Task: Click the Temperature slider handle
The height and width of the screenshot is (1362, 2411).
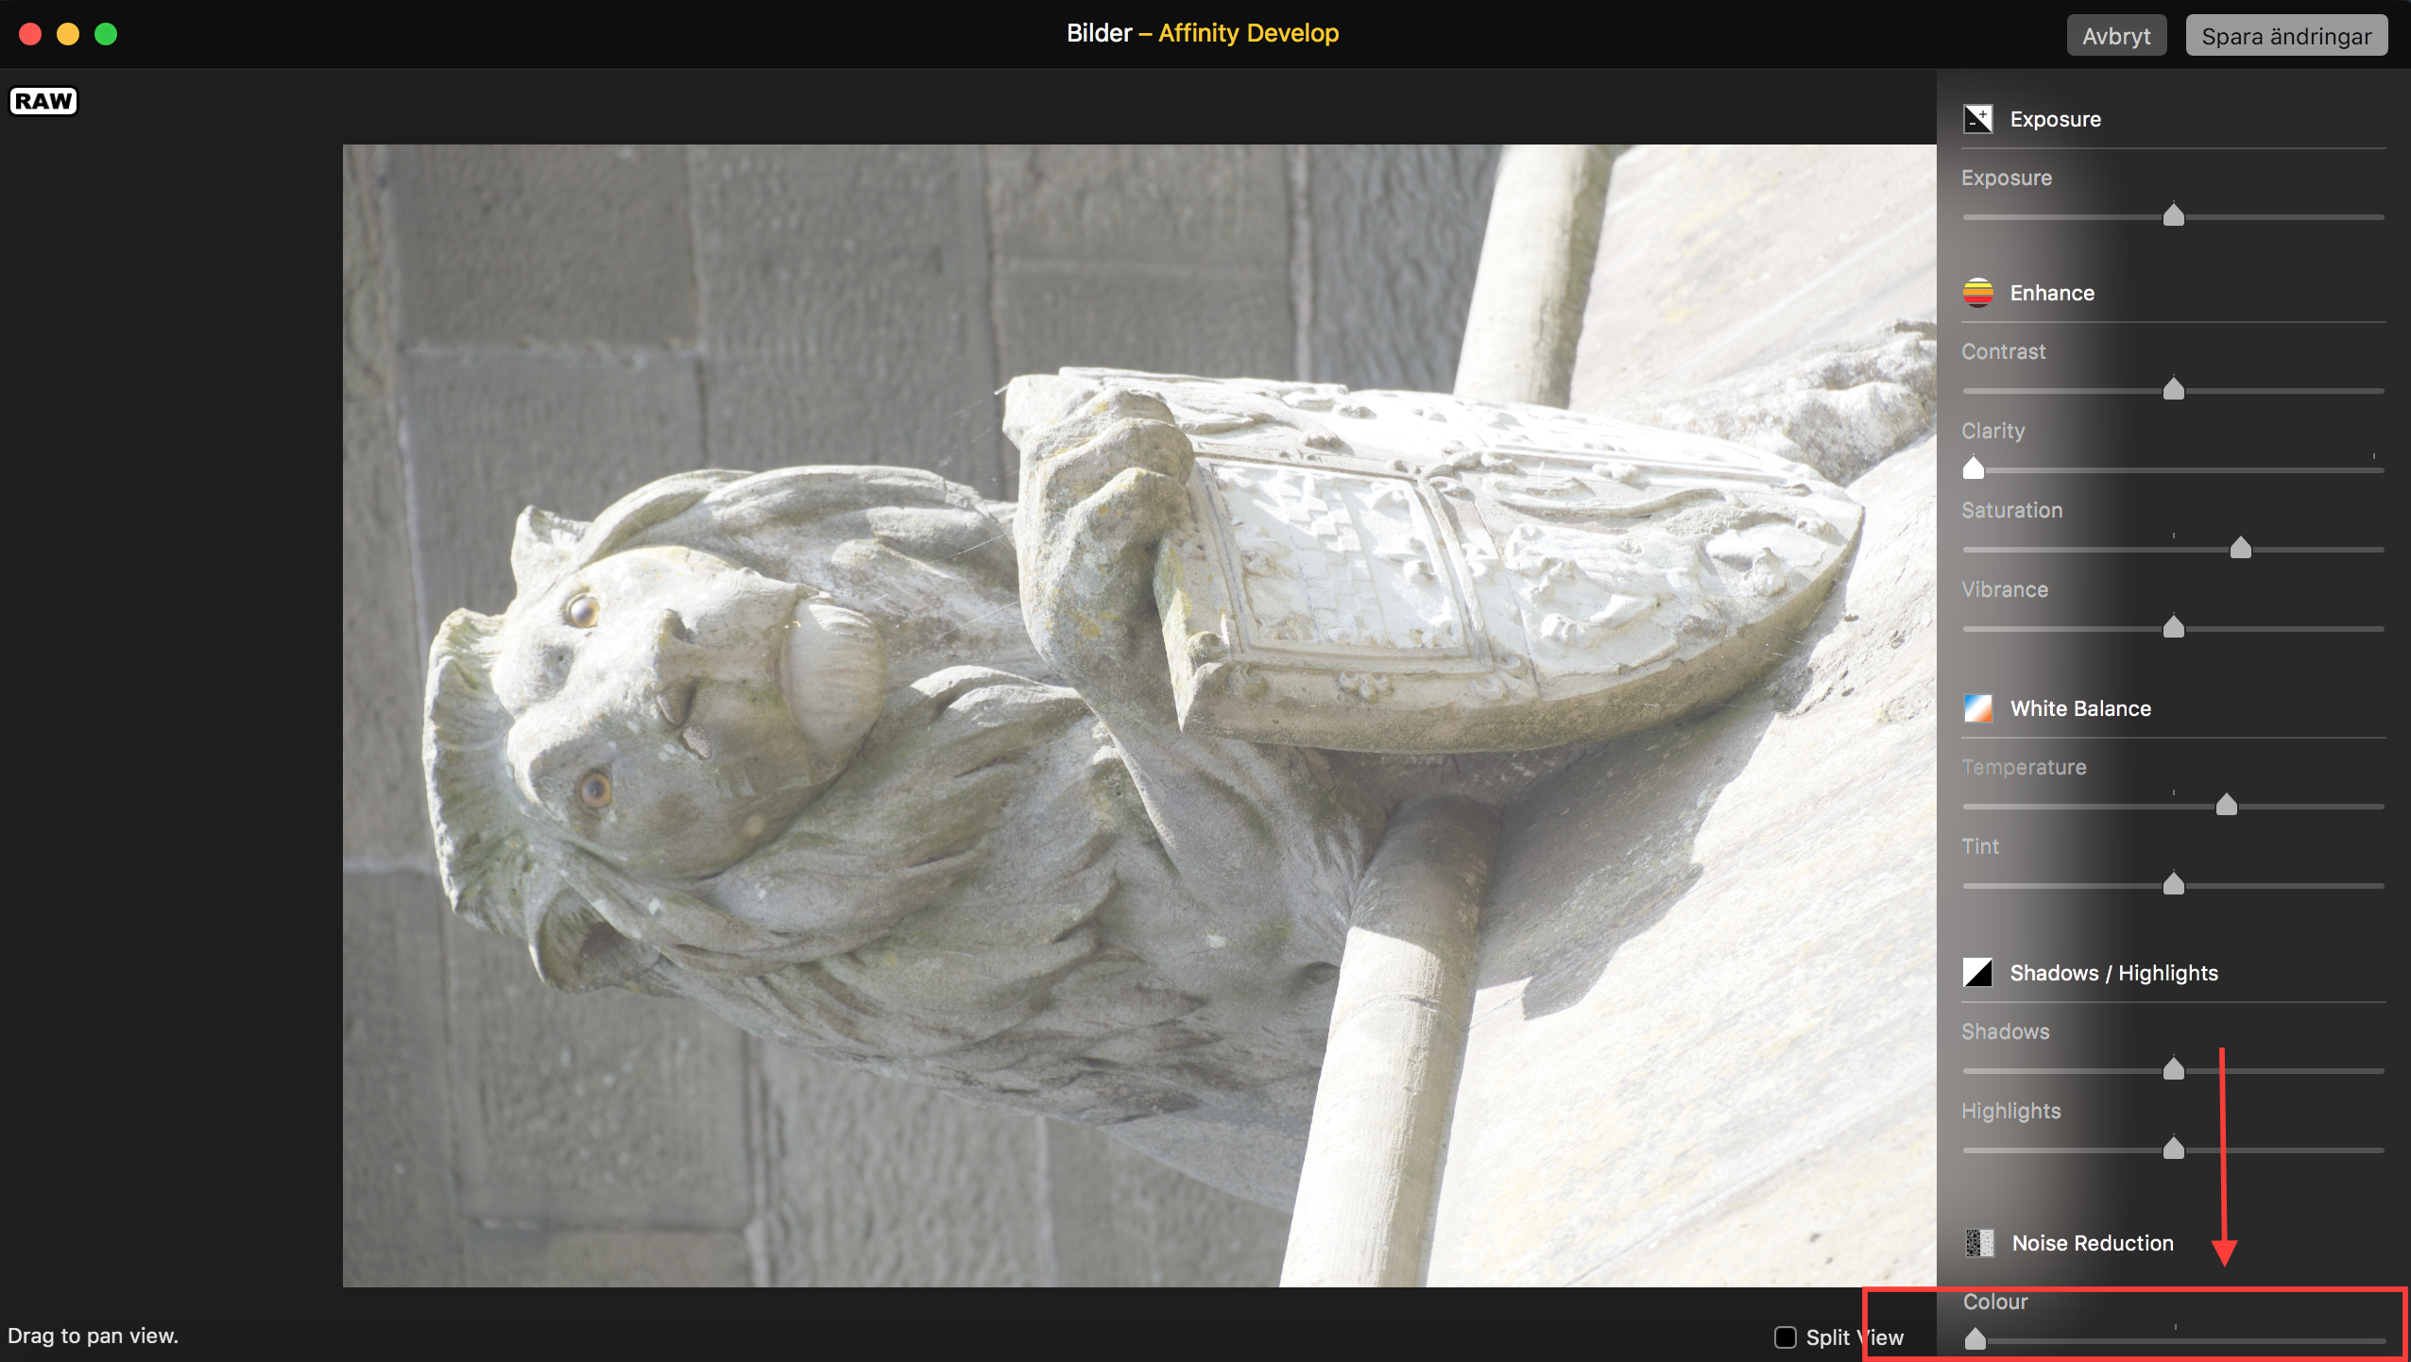Action: (x=2227, y=805)
